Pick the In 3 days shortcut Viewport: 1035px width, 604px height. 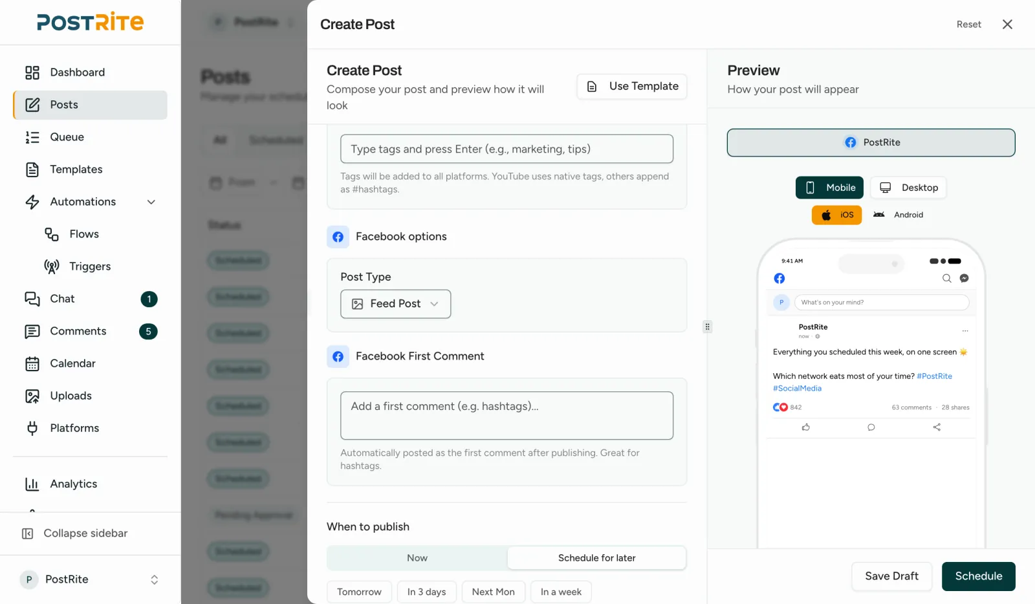click(427, 592)
